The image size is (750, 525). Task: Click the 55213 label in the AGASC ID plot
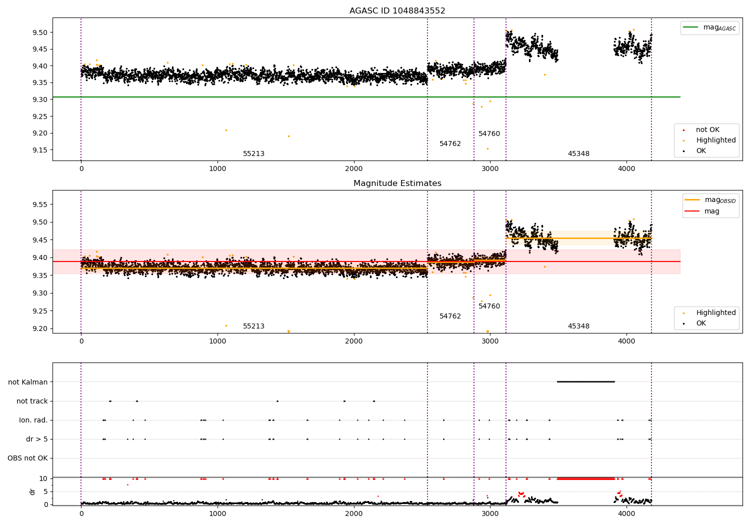(253, 154)
